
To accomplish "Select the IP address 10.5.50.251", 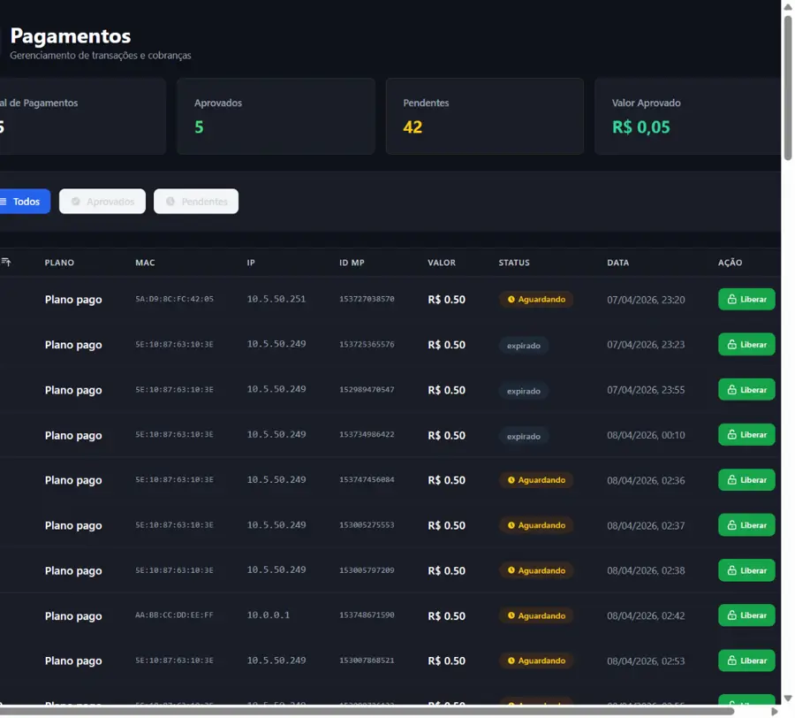I will coord(276,299).
